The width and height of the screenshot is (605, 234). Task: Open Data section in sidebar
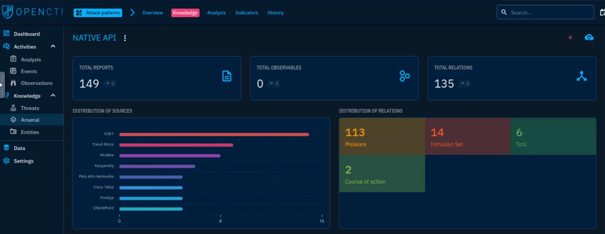coord(19,148)
